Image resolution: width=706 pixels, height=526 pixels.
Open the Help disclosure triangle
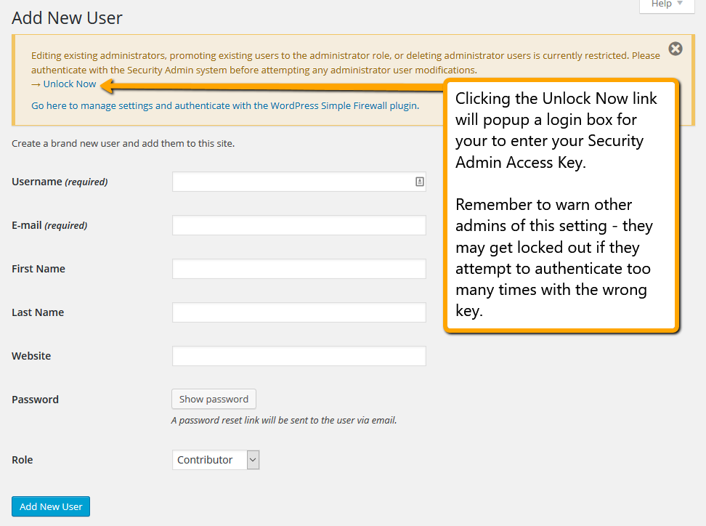click(x=680, y=4)
